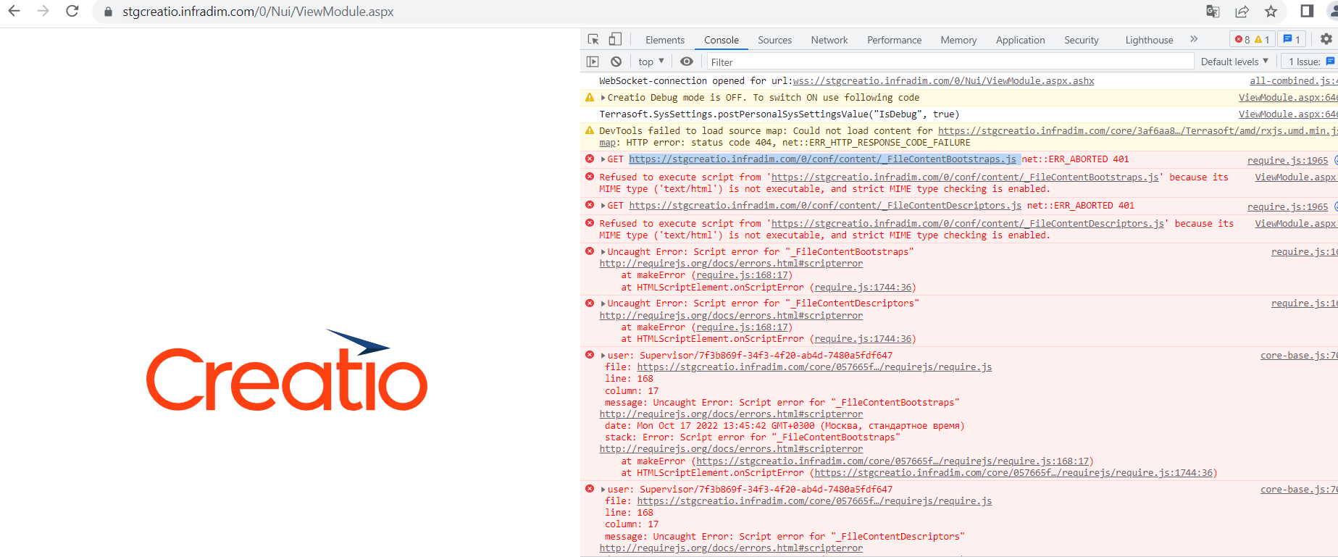Open the Lighthouse tab

[1149, 40]
